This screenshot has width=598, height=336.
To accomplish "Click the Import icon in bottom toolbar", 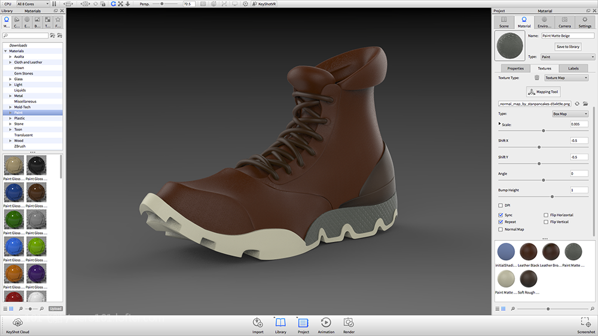I will click(x=258, y=323).
